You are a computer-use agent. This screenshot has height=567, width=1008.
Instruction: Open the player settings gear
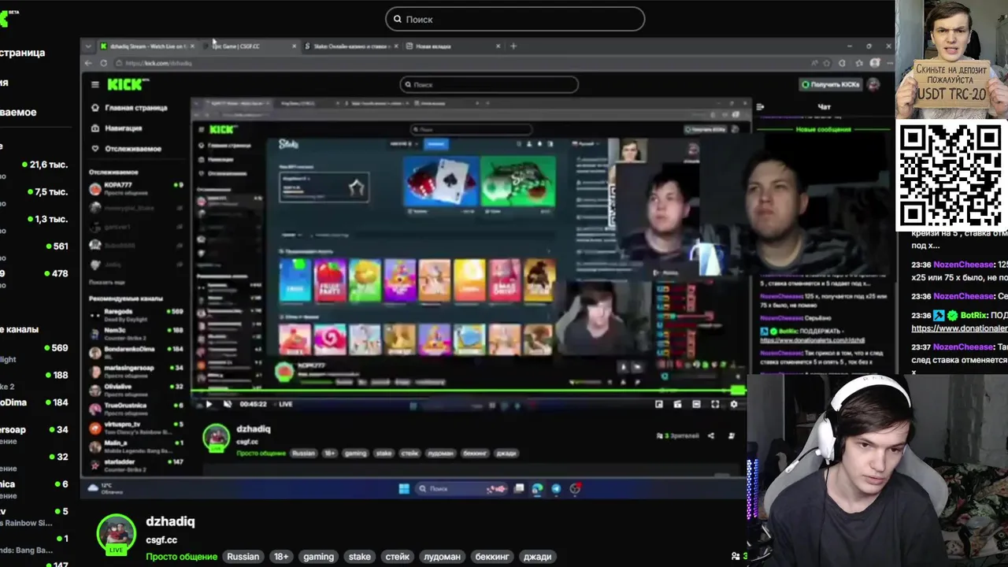tap(734, 404)
